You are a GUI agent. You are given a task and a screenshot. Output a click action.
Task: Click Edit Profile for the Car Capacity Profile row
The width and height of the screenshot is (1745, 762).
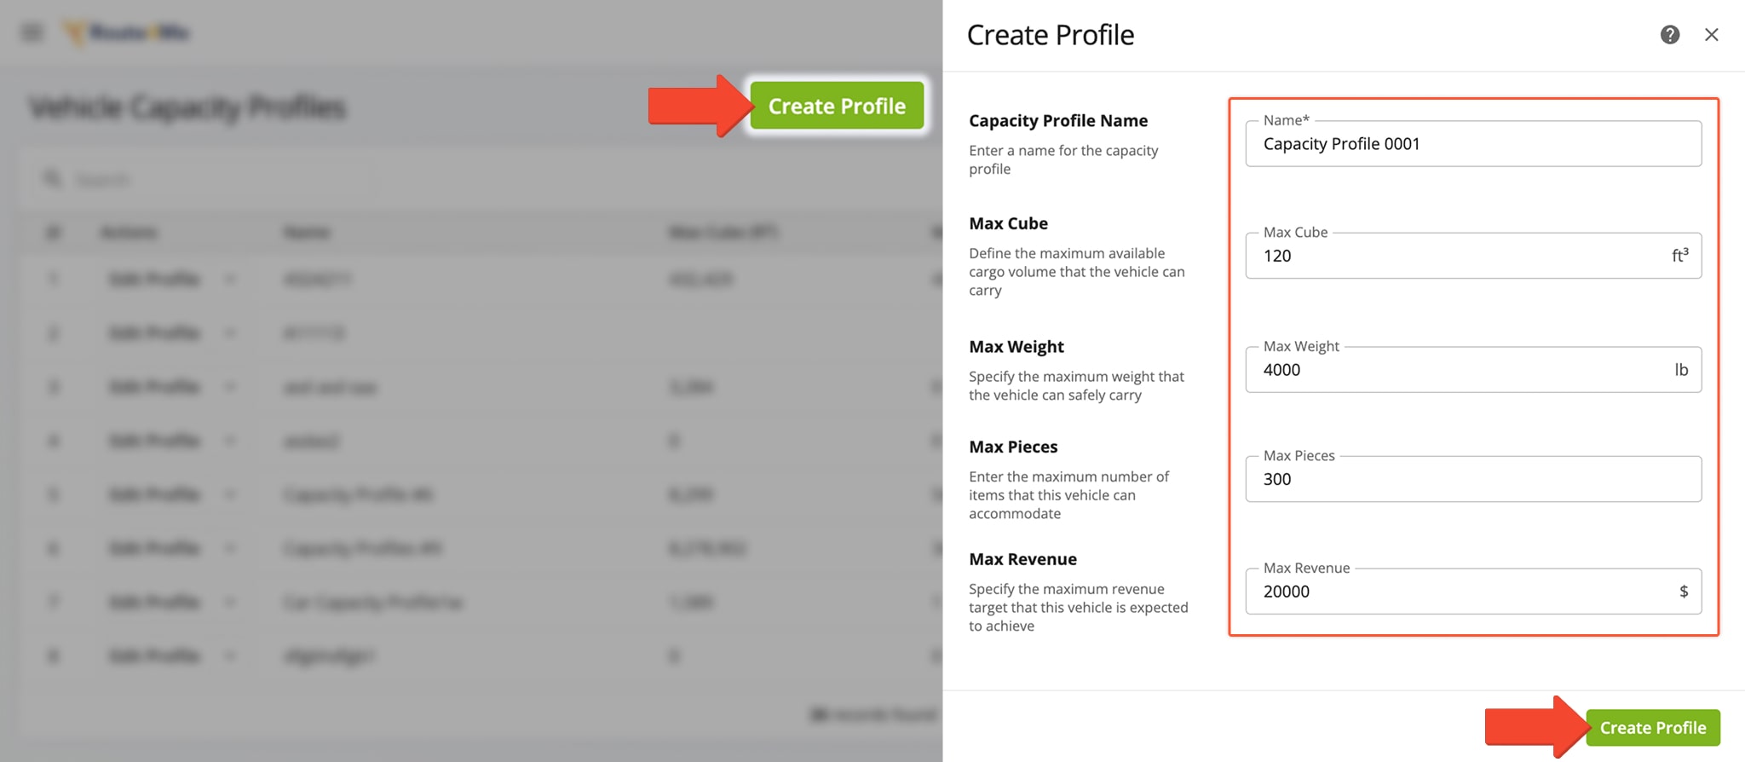point(154,603)
